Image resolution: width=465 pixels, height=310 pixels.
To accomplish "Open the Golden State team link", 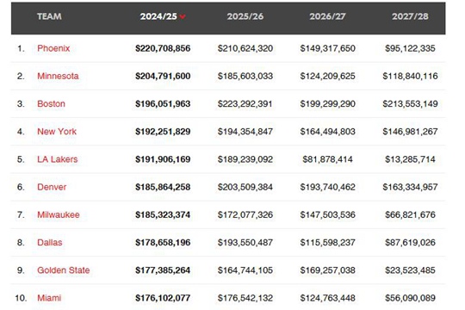I will click(x=64, y=270).
